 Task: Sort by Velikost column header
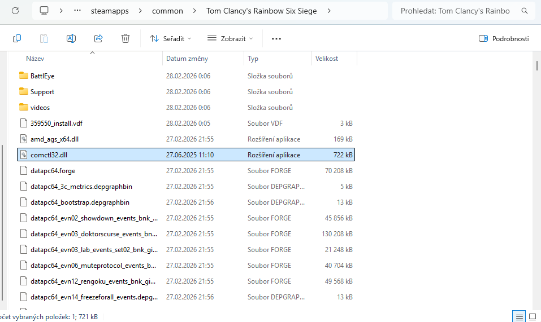327,59
